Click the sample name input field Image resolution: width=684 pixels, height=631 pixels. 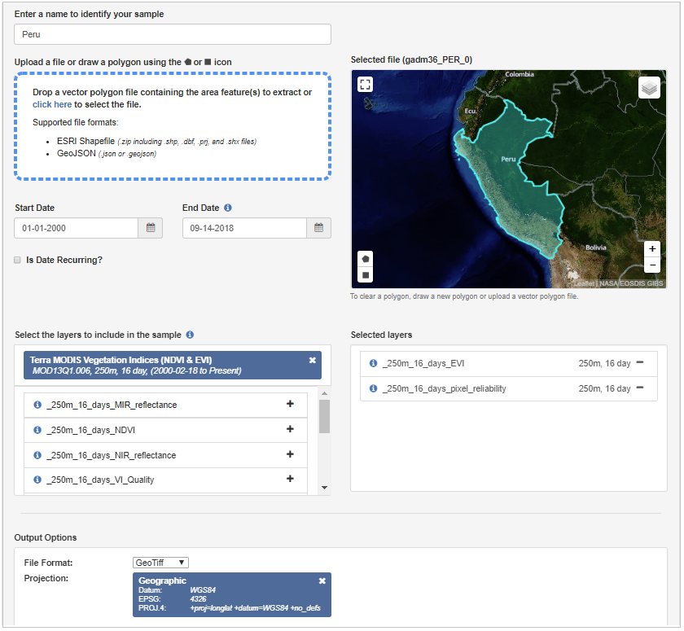click(173, 34)
